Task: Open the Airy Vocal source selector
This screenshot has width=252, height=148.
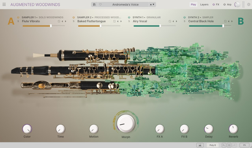Action: point(140,21)
